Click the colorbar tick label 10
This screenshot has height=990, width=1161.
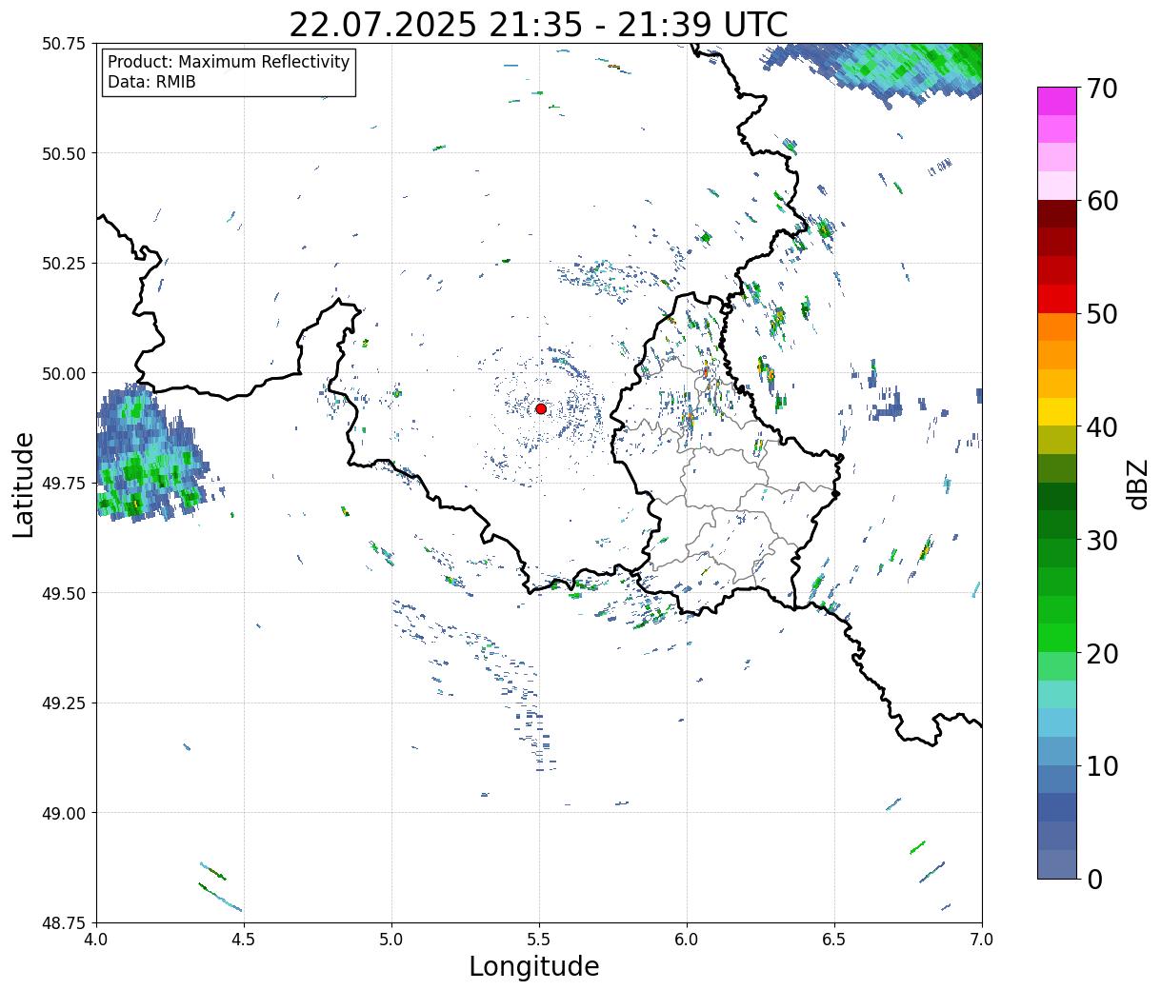(1102, 766)
